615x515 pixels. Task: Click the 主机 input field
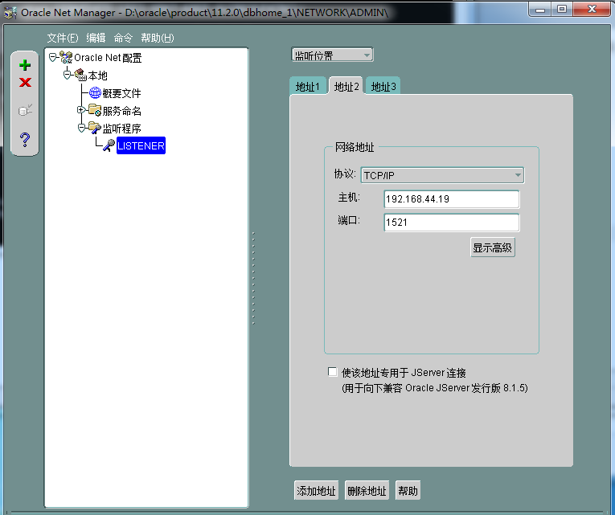pos(452,199)
